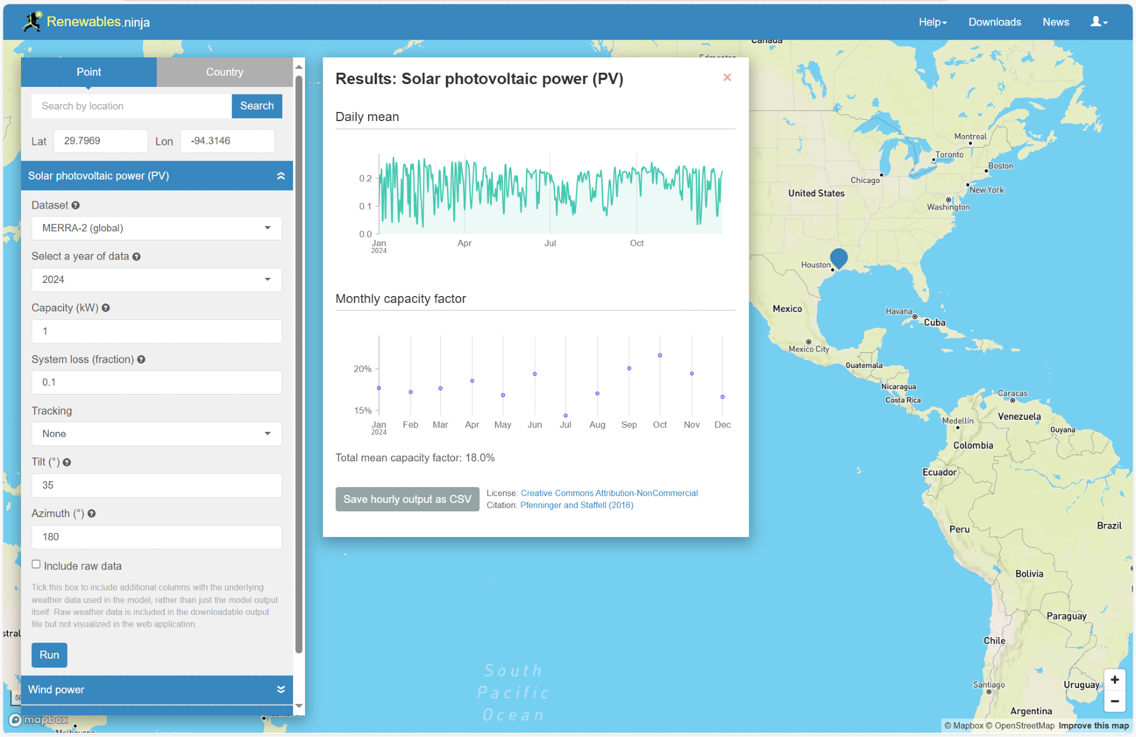Click help icon beside year of data
Viewport: 1136px width, 737px height.
pos(136,257)
